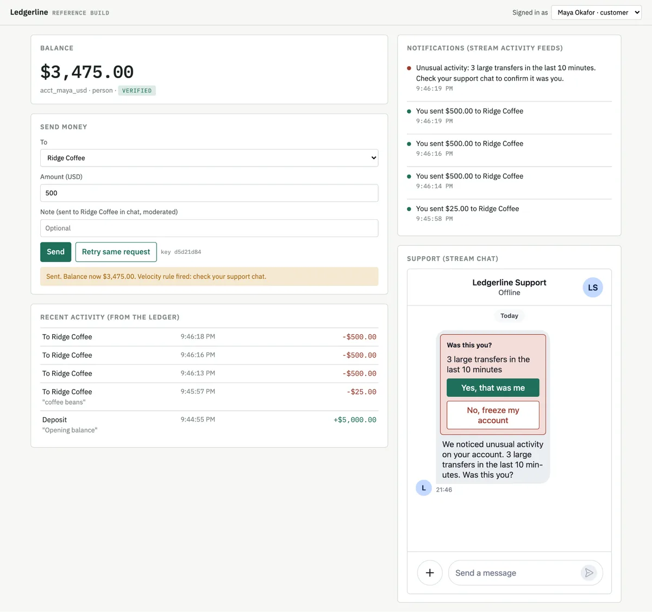Screen dimensions: 652x612
Task: Click the send message arrow icon
Action: (589, 572)
